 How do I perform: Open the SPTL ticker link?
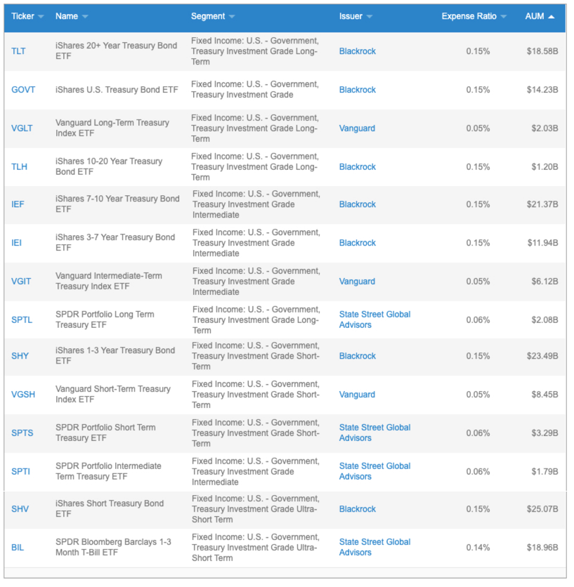coord(22,320)
